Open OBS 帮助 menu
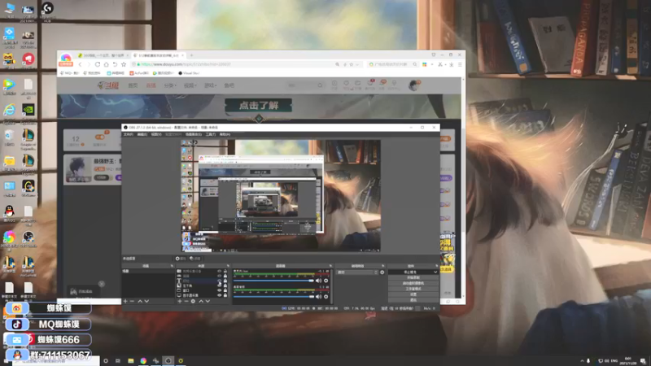The image size is (651, 366). (x=225, y=134)
